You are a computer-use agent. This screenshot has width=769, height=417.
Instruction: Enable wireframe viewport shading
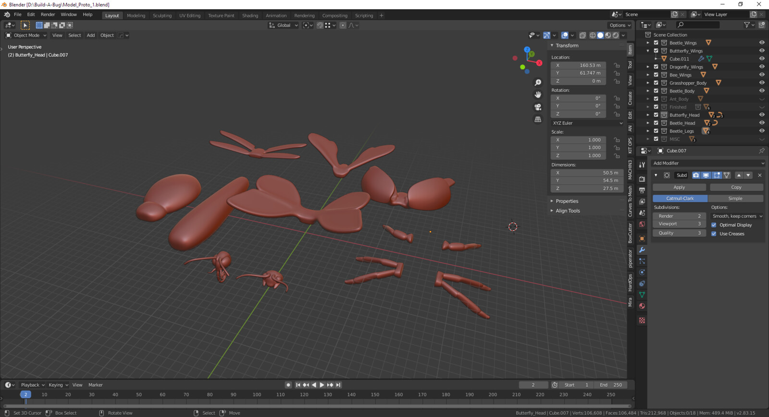pyautogui.click(x=593, y=35)
